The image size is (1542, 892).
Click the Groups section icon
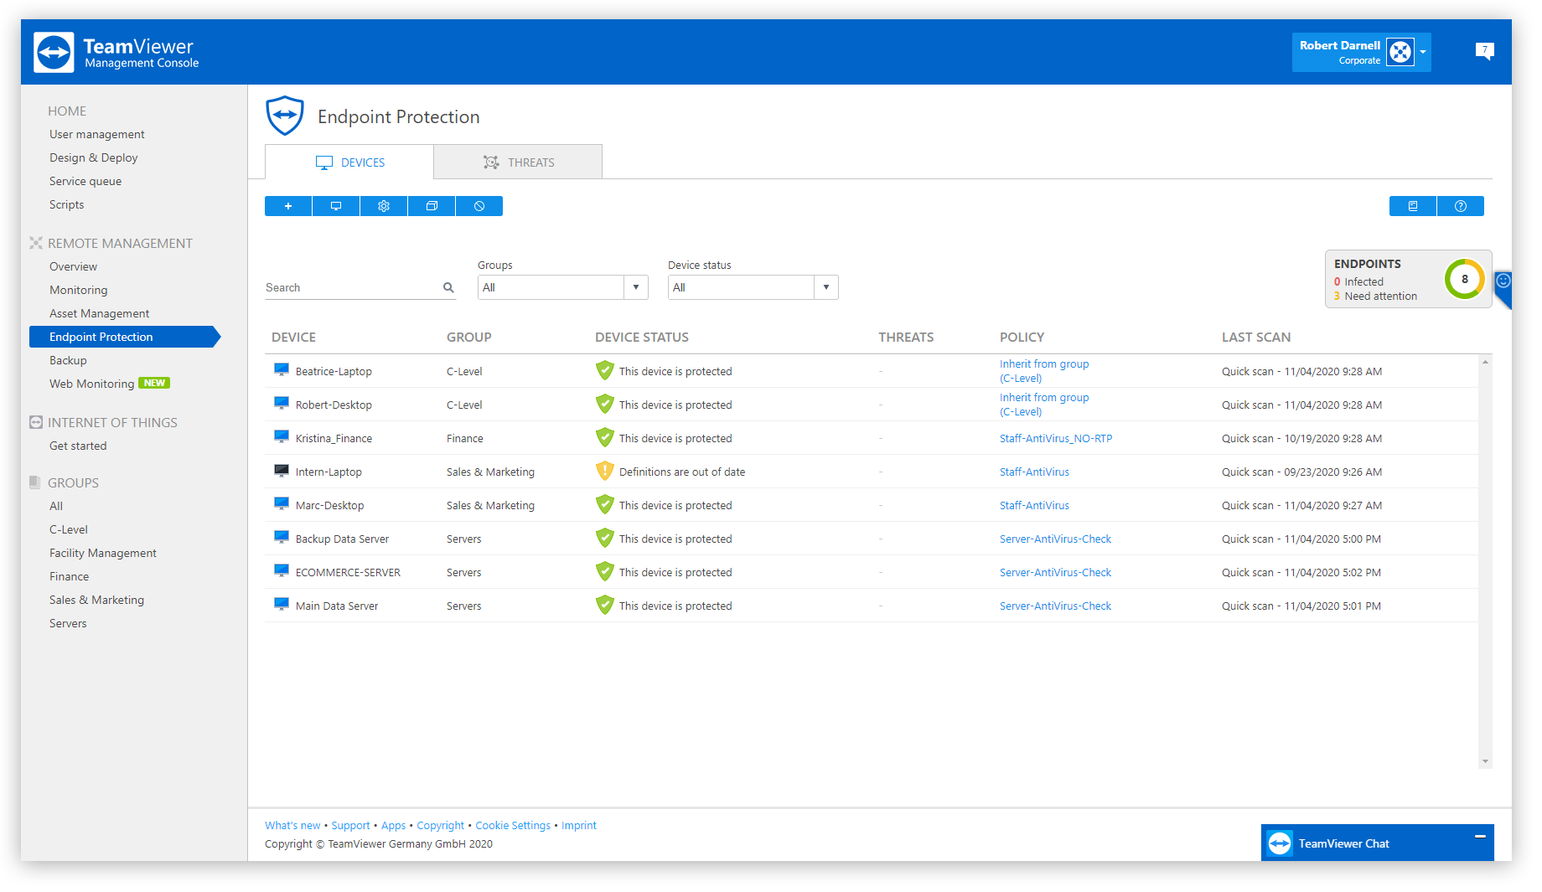click(35, 482)
